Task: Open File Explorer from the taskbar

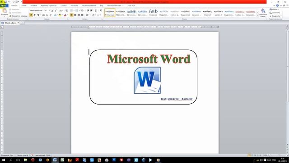Action: 25,160
